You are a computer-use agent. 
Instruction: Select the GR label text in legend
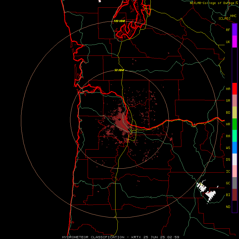click(x=228, y=101)
